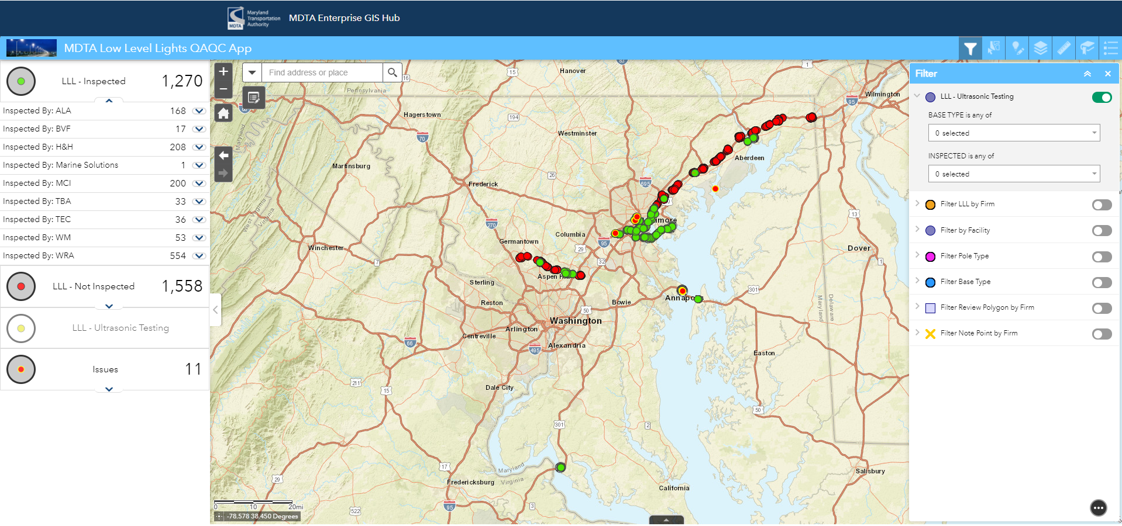The width and height of the screenshot is (1122, 526).
Task: Close the Filter panel
Action: coord(1107,74)
